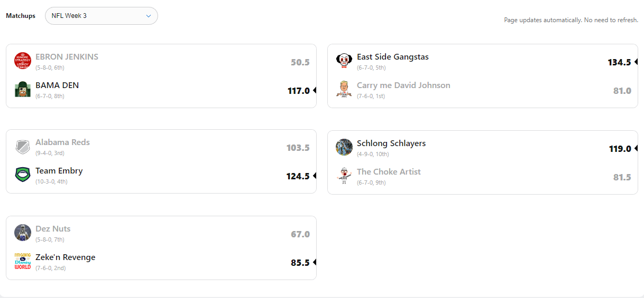
Task: Click the Dez Nuts player avatar
Action: click(23, 233)
